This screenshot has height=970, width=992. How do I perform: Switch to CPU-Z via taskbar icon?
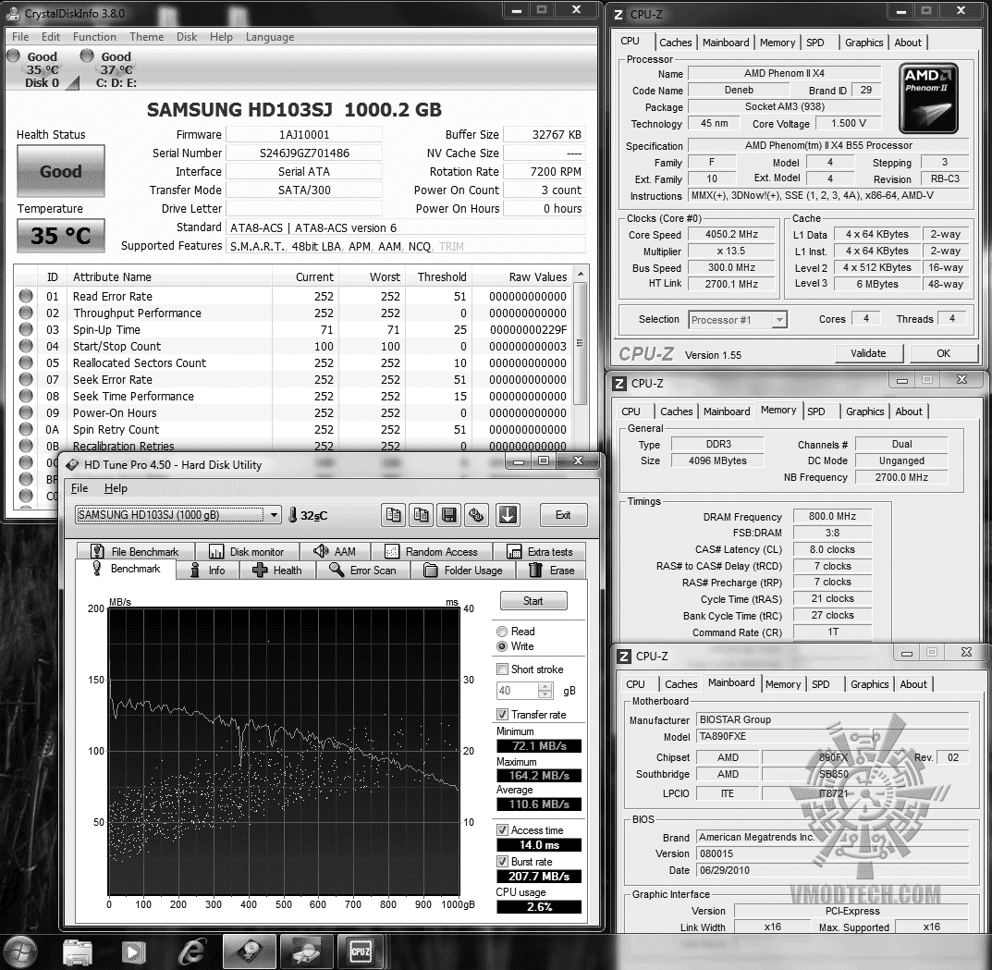click(360, 952)
